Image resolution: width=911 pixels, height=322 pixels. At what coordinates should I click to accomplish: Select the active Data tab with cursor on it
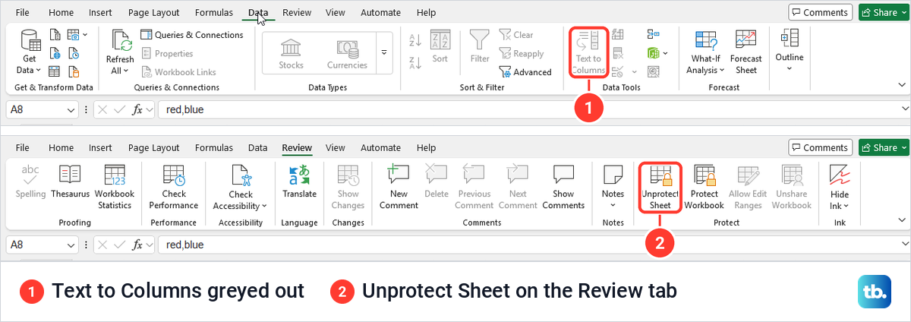[258, 12]
